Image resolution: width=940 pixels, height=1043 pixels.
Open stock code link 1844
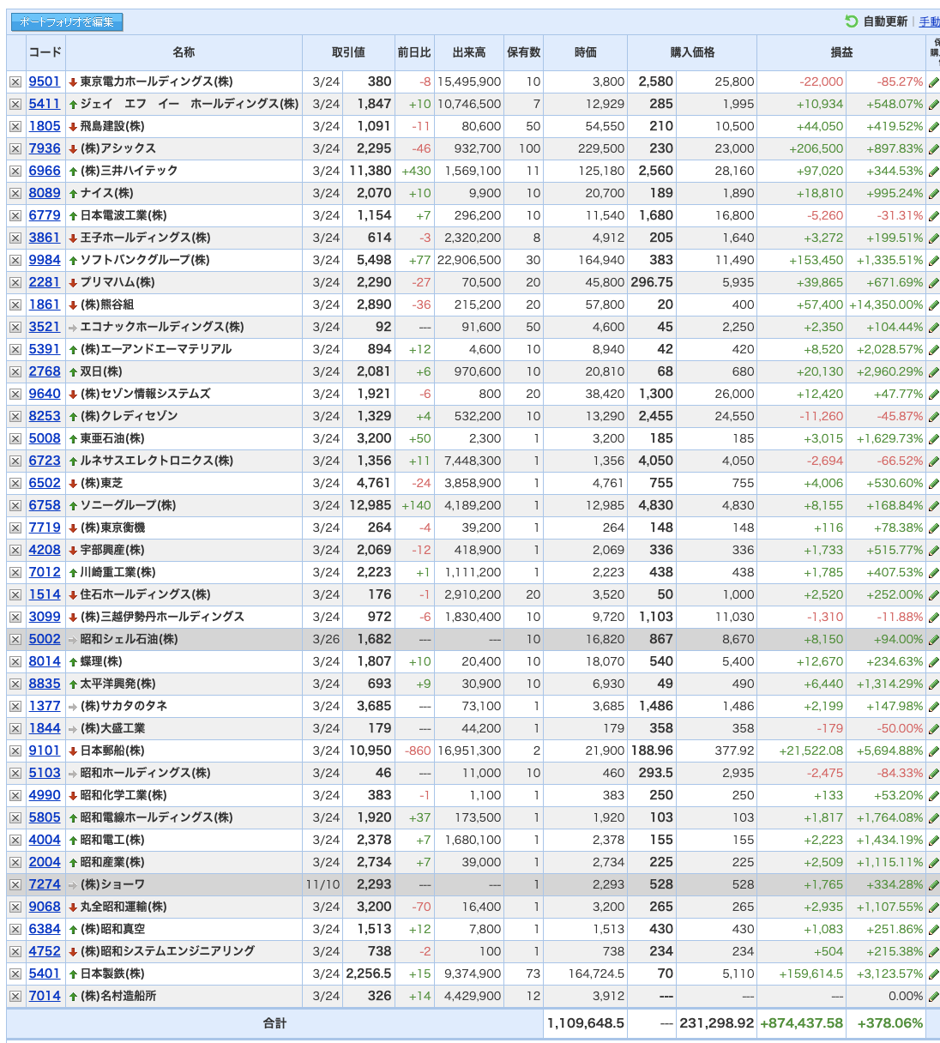[x=45, y=728]
